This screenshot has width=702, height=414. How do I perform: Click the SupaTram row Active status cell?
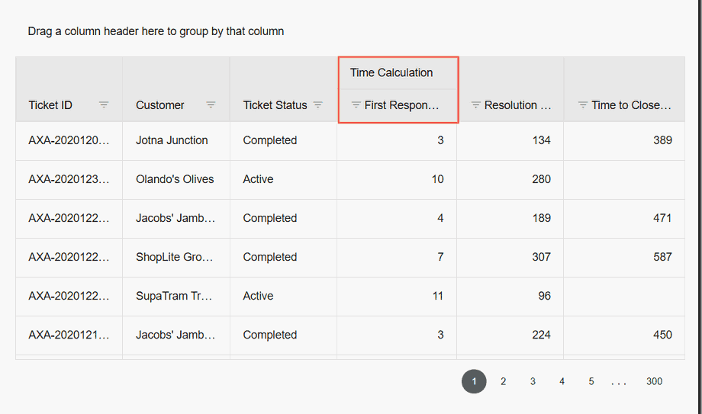coord(258,296)
